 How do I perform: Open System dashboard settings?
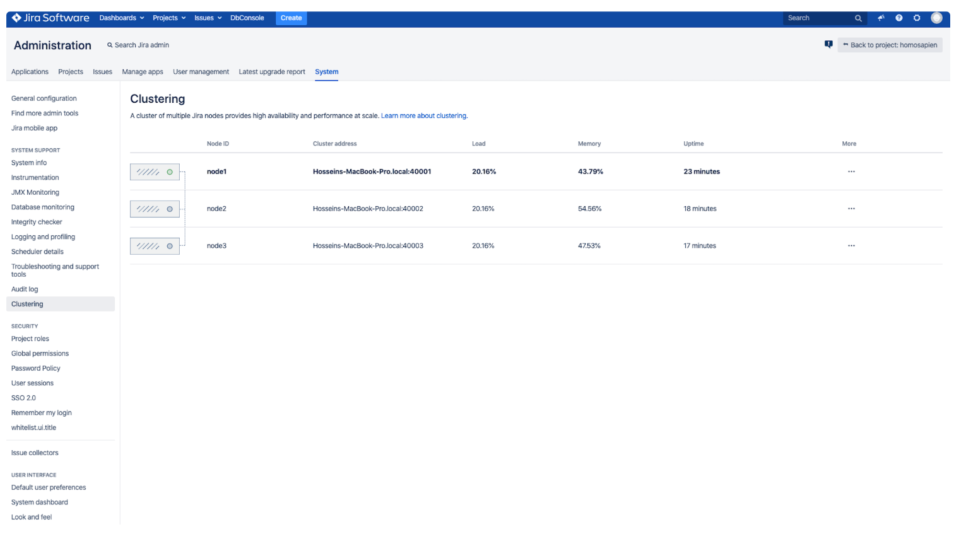coord(40,502)
